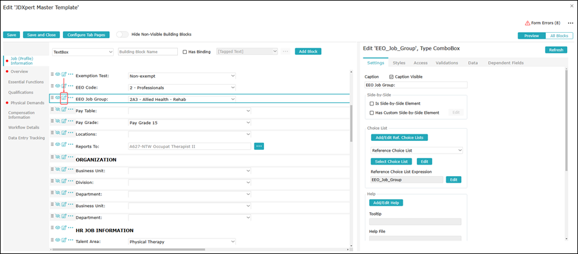Open more options dots for Locations row

[71, 132]
